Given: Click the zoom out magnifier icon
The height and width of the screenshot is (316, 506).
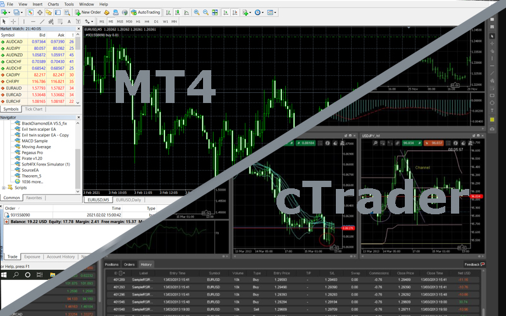Looking at the screenshot, I should click(x=206, y=12).
